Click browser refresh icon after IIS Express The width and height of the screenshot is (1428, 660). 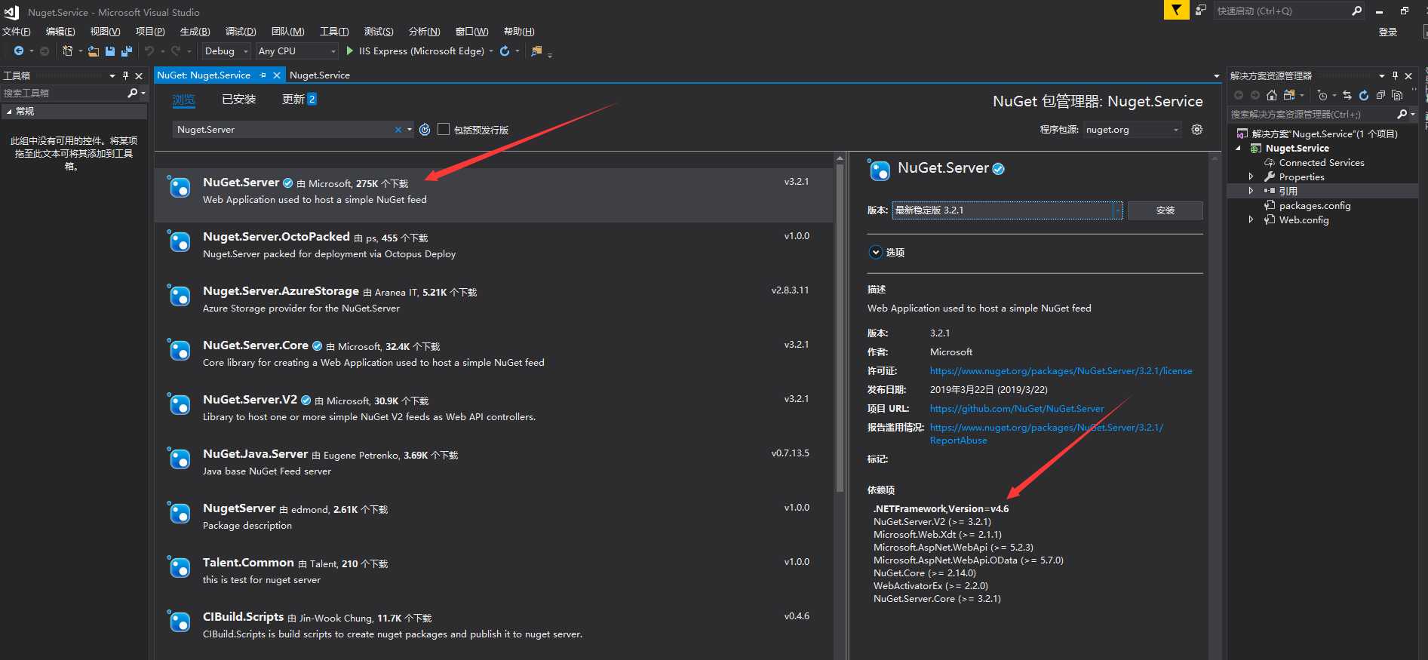point(505,51)
